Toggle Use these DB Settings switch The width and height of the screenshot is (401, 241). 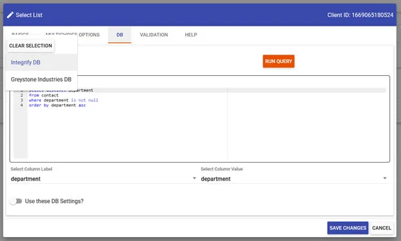pos(16,201)
